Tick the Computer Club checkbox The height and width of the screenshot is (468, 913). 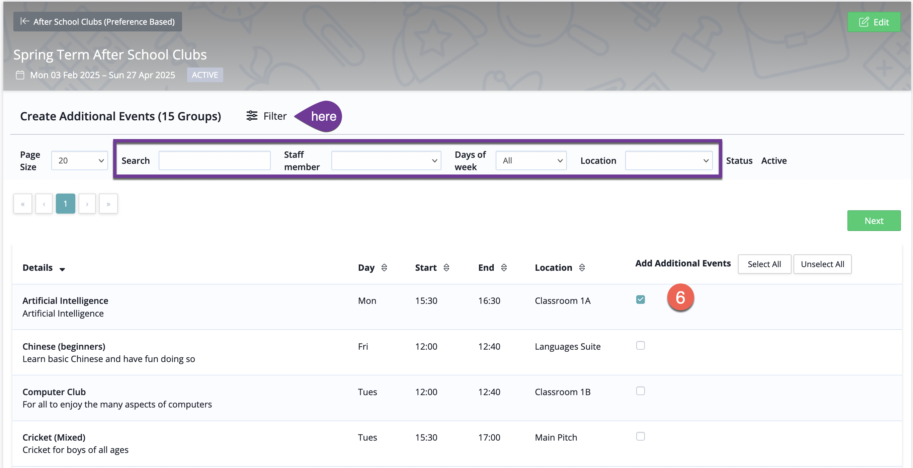click(x=640, y=391)
